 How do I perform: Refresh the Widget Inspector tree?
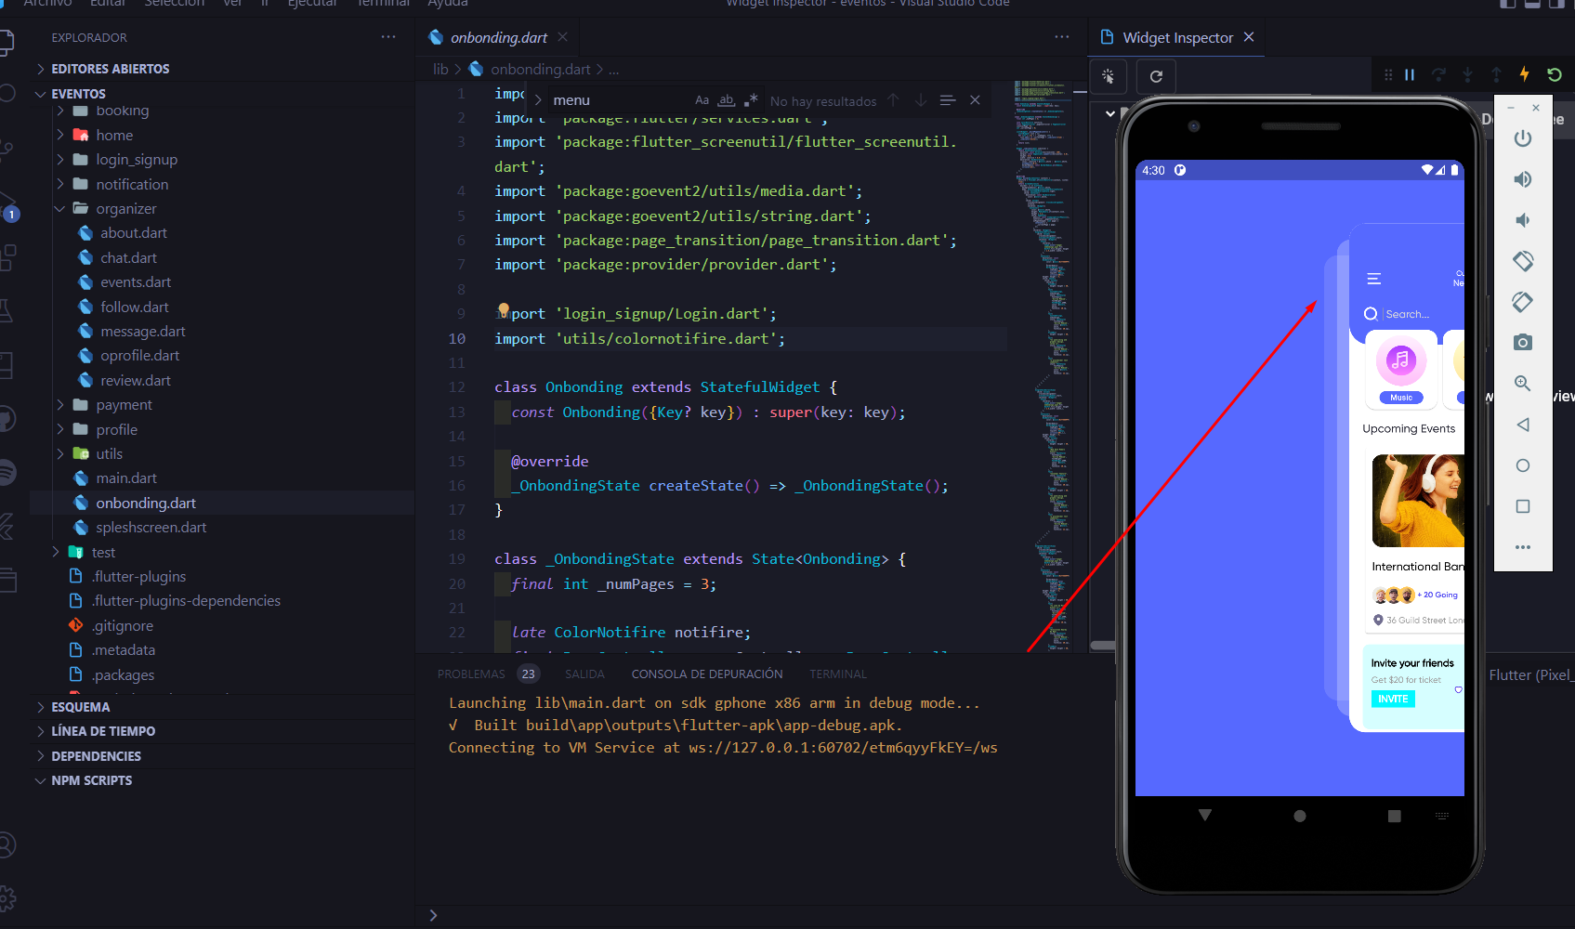(1156, 76)
